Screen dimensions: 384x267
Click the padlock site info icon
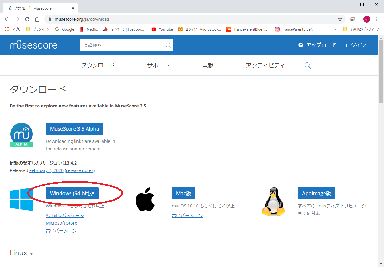tap(50, 19)
